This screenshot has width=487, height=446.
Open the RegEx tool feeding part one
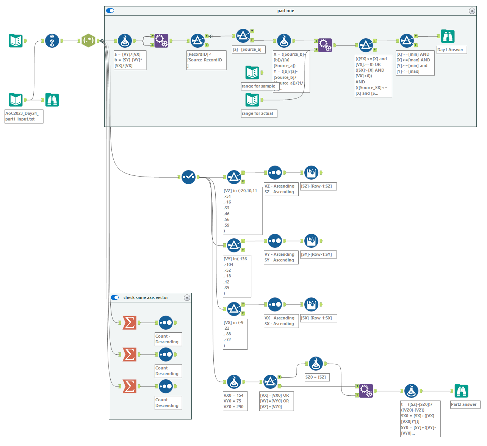point(88,41)
